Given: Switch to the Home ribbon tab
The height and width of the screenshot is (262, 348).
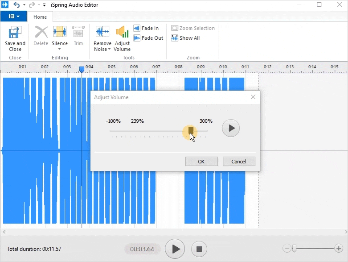Looking at the screenshot, I should tap(40, 17).
